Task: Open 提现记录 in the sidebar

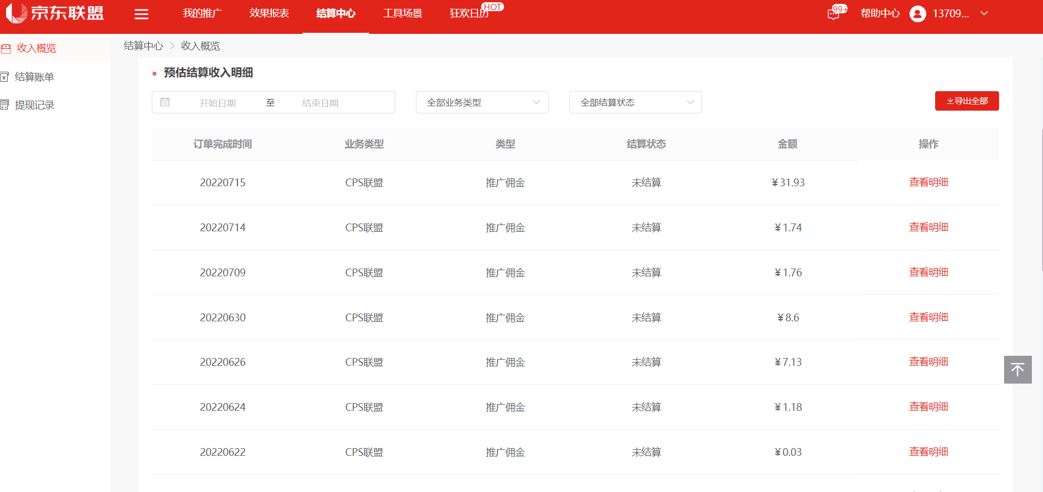Action: pyautogui.click(x=34, y=105)
